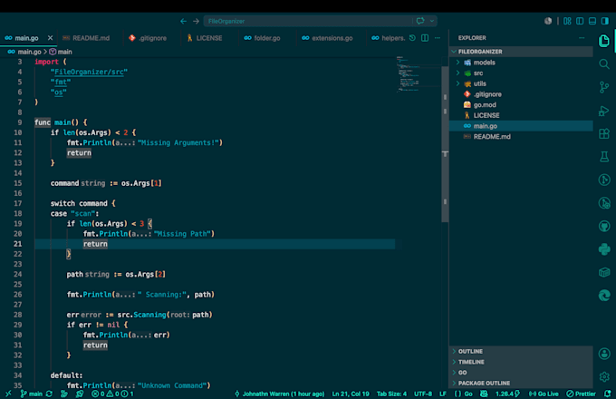Screen dimensions: 616x399
Task: Open the Extensions view icon
Action: (604, 133)
